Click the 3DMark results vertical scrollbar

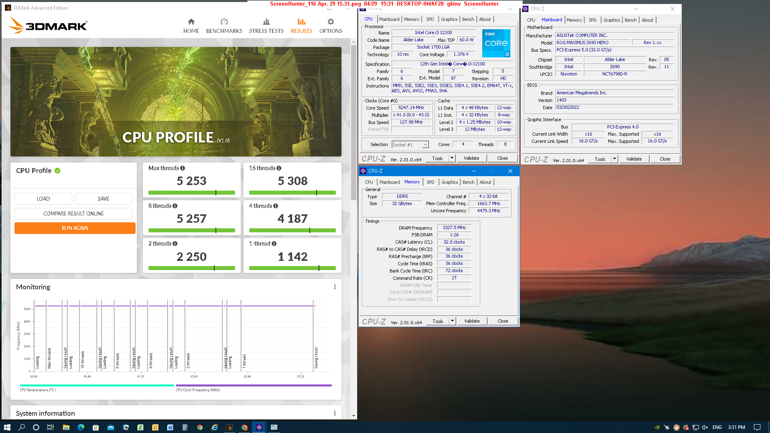354,122
